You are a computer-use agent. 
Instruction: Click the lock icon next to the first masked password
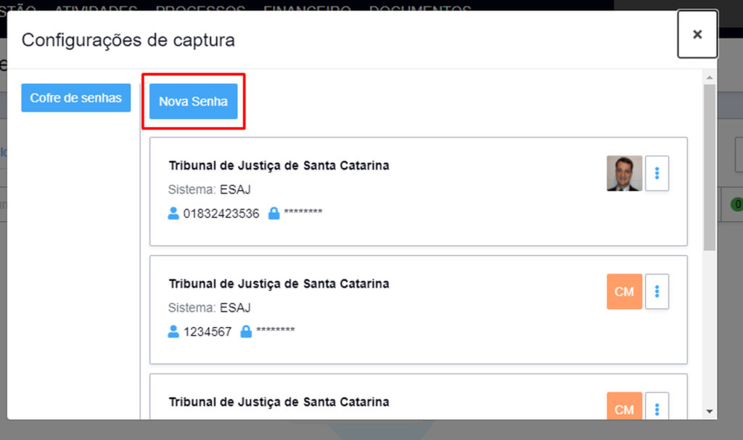tap(276, 212)
